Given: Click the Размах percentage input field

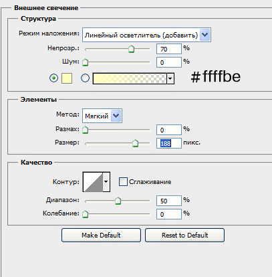Looking at the screenshot, I should coord(169,130).
